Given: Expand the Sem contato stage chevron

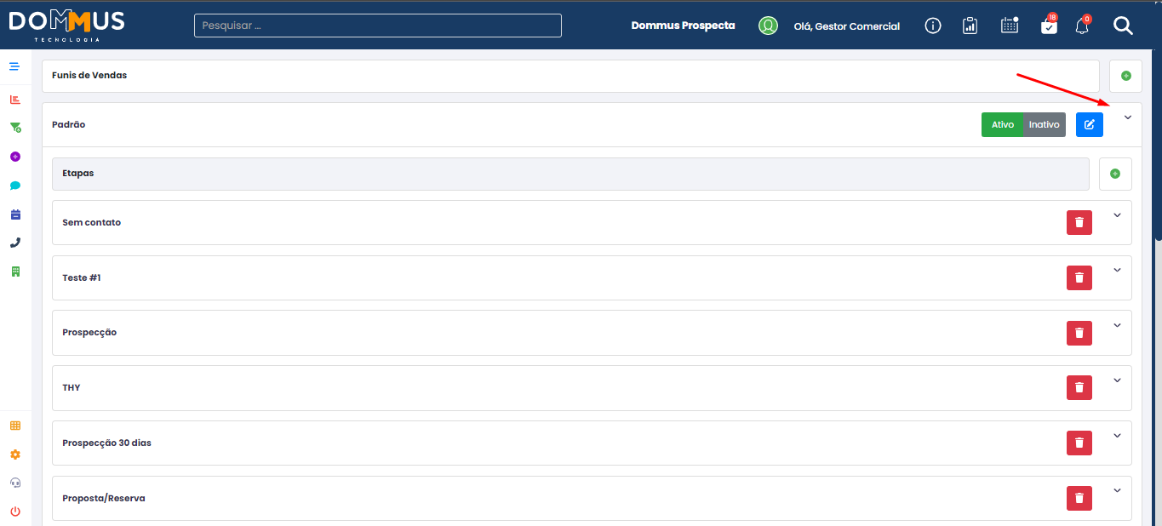Looking at the screenshot, I should [1118, 215].
